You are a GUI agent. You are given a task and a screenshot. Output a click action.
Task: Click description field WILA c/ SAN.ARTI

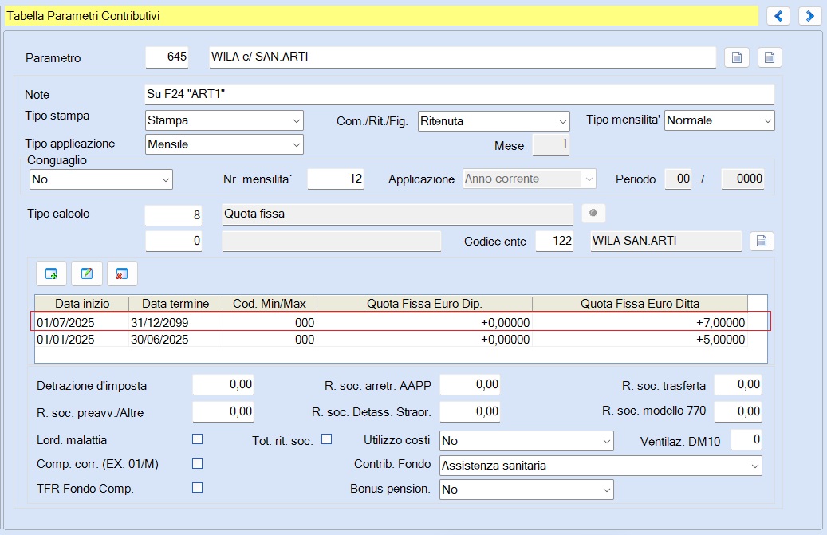click(463, 57)
